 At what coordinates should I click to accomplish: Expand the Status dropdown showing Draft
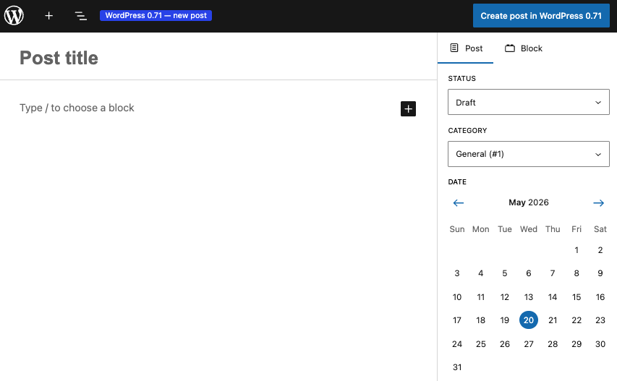[529, 102]
